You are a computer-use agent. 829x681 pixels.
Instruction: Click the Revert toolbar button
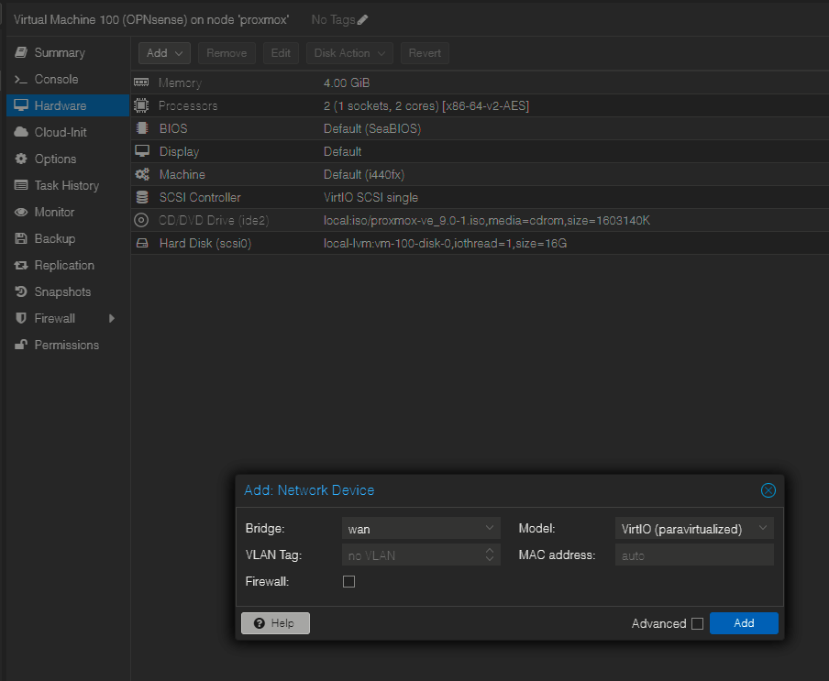425,53
